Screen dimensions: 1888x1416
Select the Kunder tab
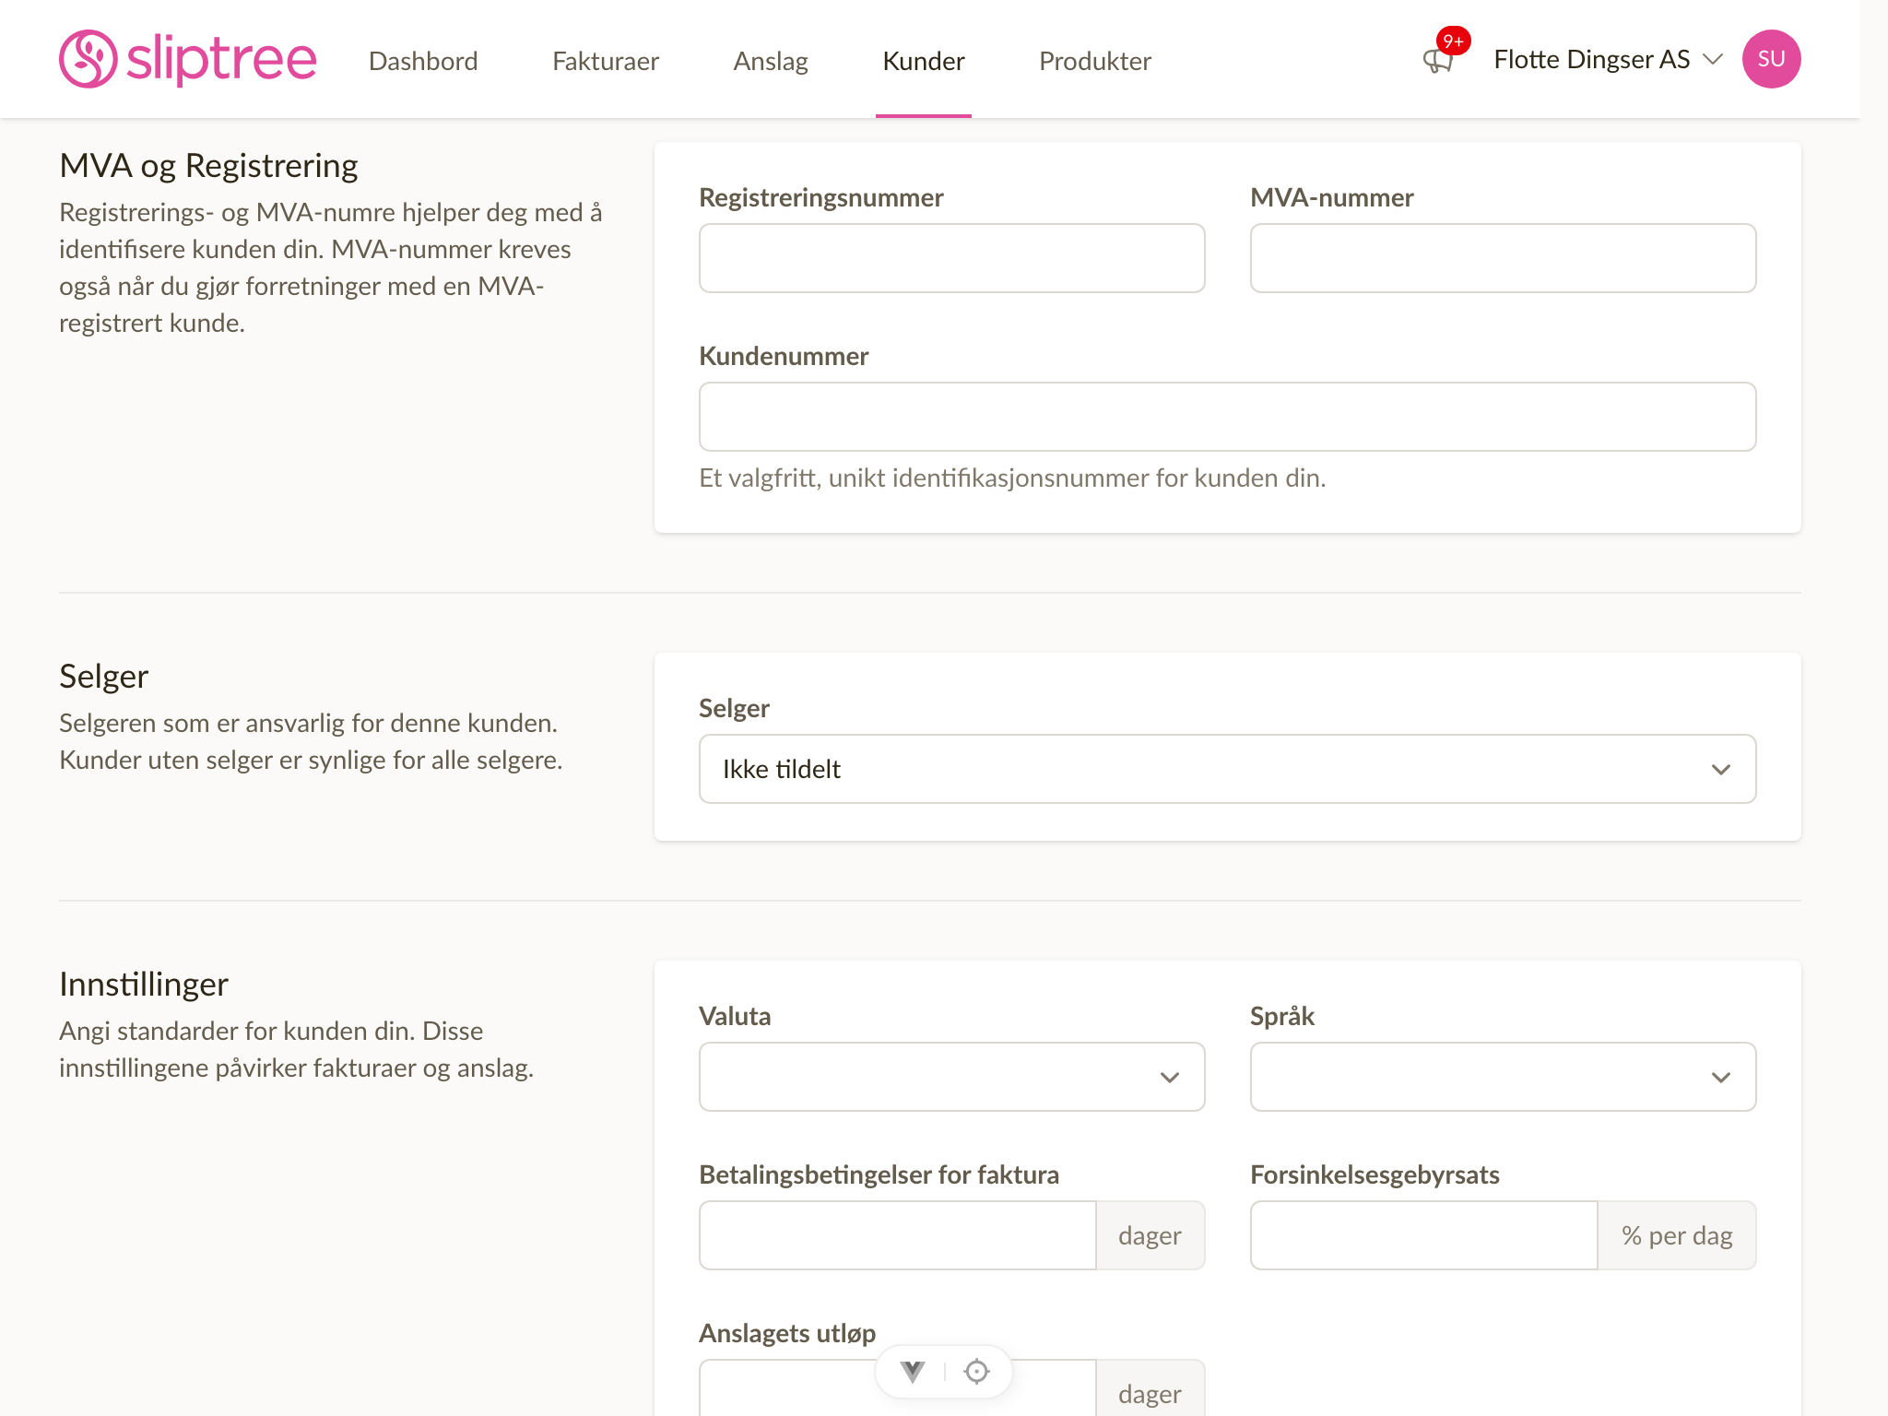click(x=924, y=61)
